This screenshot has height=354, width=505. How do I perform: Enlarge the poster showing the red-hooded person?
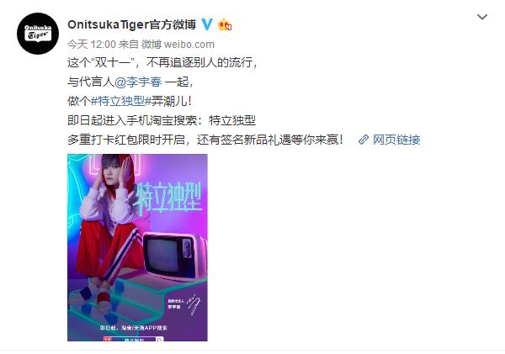pos(137,247)
